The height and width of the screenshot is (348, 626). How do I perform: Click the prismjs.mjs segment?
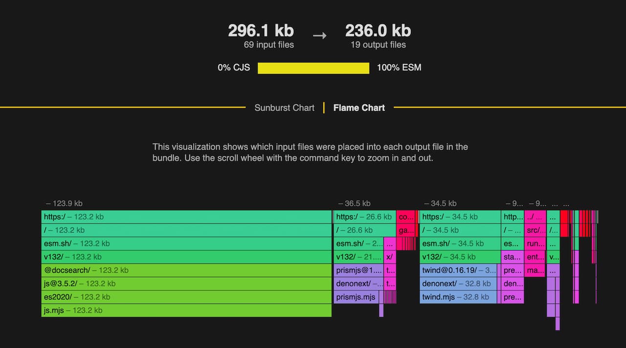pyautogui.click(x=359, y=297)
